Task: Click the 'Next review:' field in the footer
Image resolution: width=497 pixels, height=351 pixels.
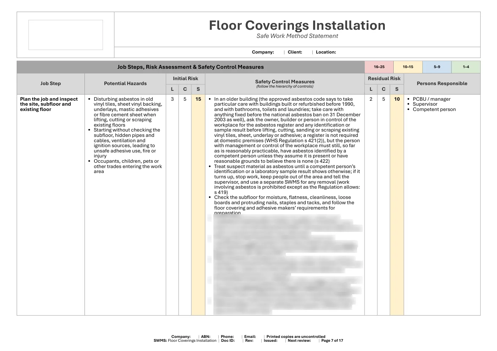Action: pyautogui.click(x=299, y=341)
